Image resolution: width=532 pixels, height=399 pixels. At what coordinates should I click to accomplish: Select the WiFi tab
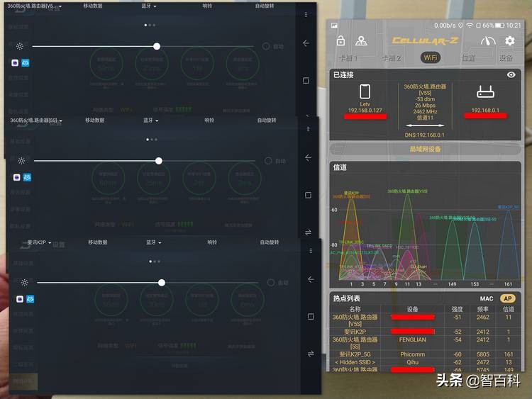[431, 57]
